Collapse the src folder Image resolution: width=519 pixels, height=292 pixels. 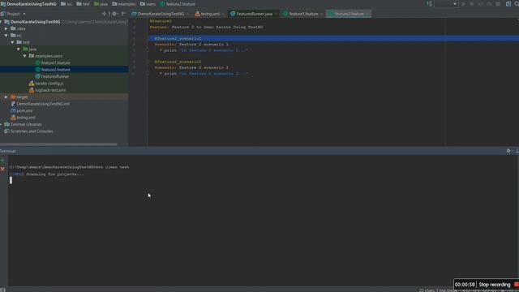tap(6, 36)
